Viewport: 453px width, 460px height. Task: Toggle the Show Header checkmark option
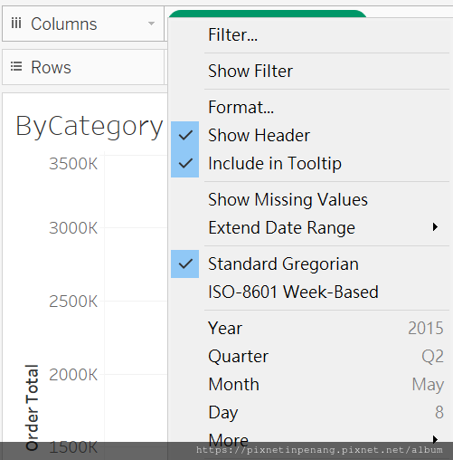point(310,135)
